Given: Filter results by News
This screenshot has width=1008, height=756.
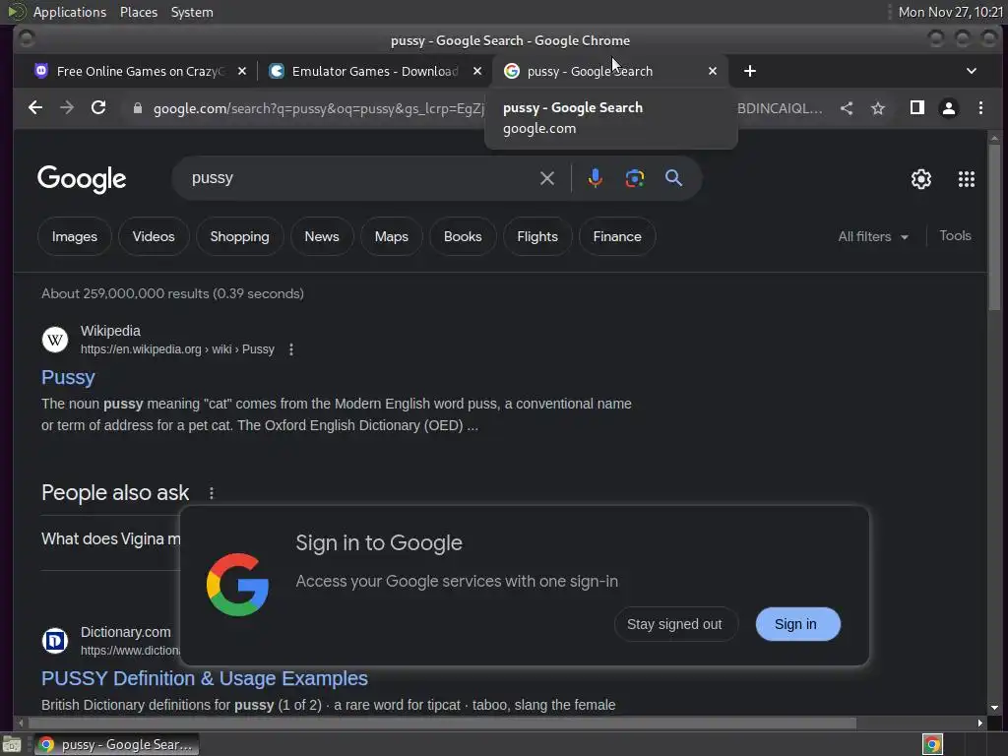Looking at the screenshot, I should point(322,236).
